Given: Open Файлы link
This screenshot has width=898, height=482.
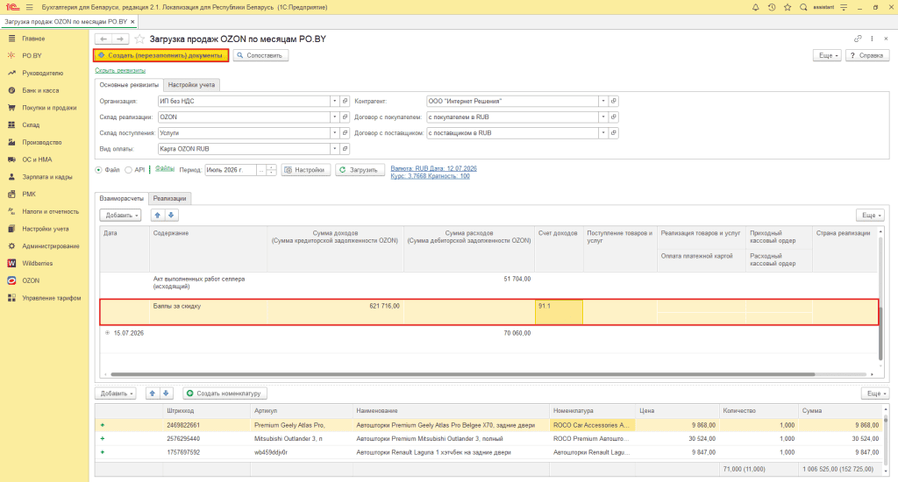Looking at the screenshot, I should pyautogui.click(x=164, y=169).
